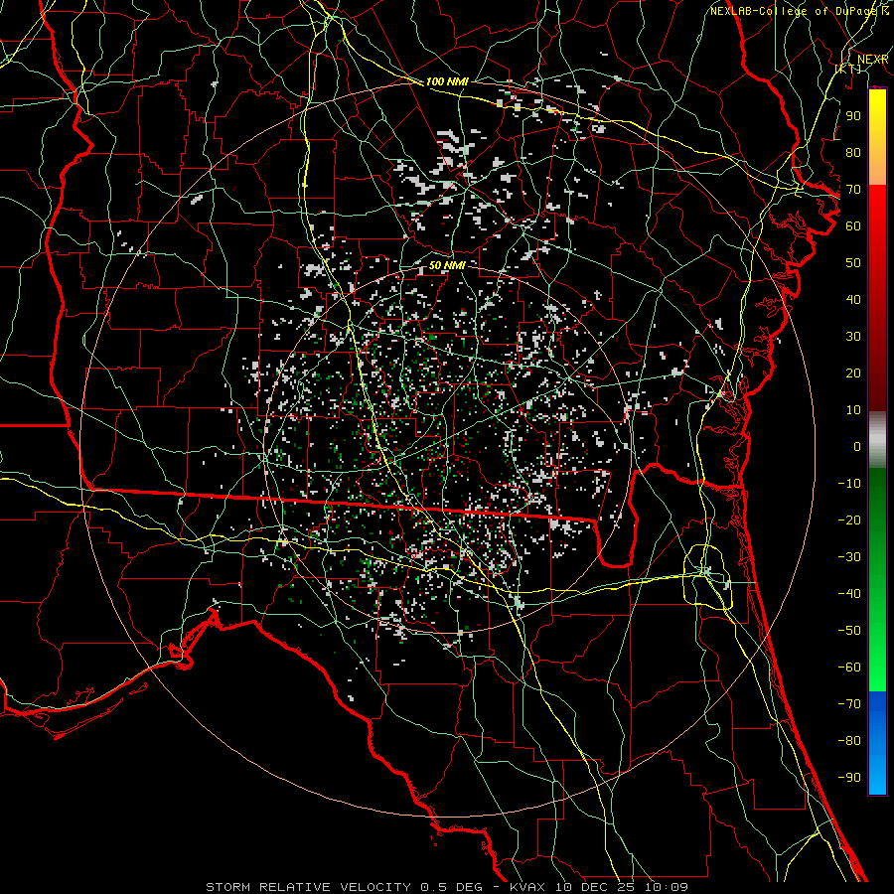Click the 0 value on the scale
The image size is (894, 894).
pyautogui.click(x=857, y=447)
